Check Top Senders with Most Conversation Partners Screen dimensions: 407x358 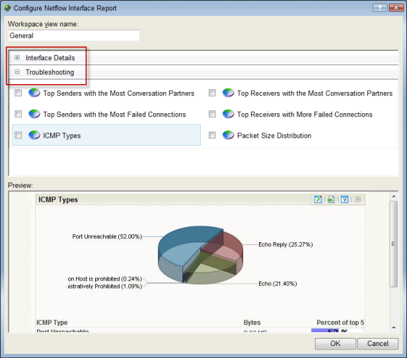coord(18,93)
